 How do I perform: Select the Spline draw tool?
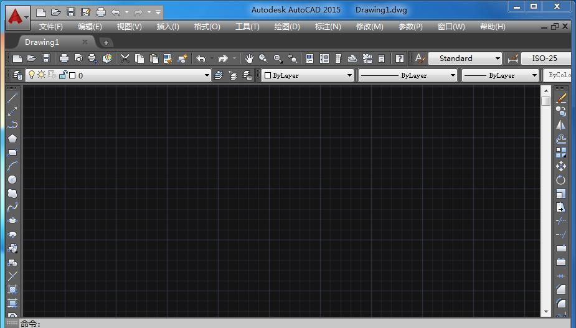pos(12,207)
